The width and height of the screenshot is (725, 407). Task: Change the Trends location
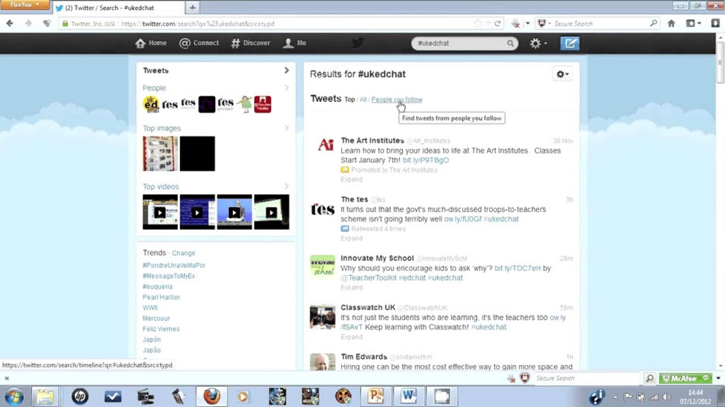[x=183, y=253]
